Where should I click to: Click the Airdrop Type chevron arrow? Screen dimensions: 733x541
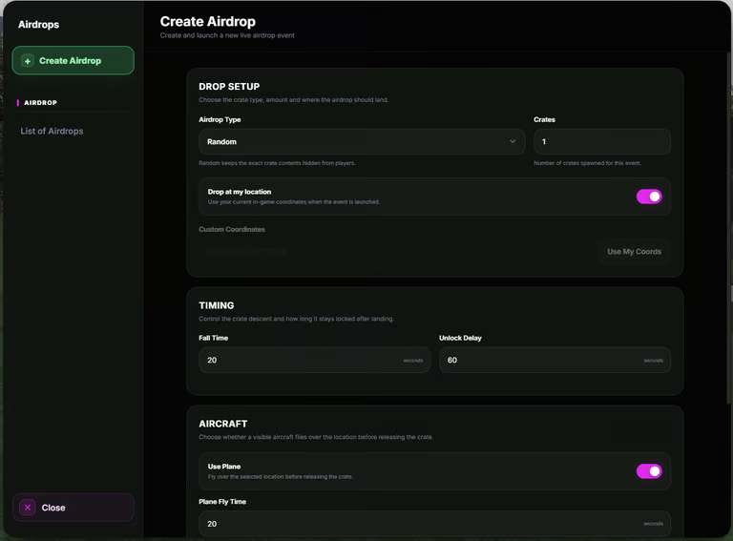[x=513, y=141]
